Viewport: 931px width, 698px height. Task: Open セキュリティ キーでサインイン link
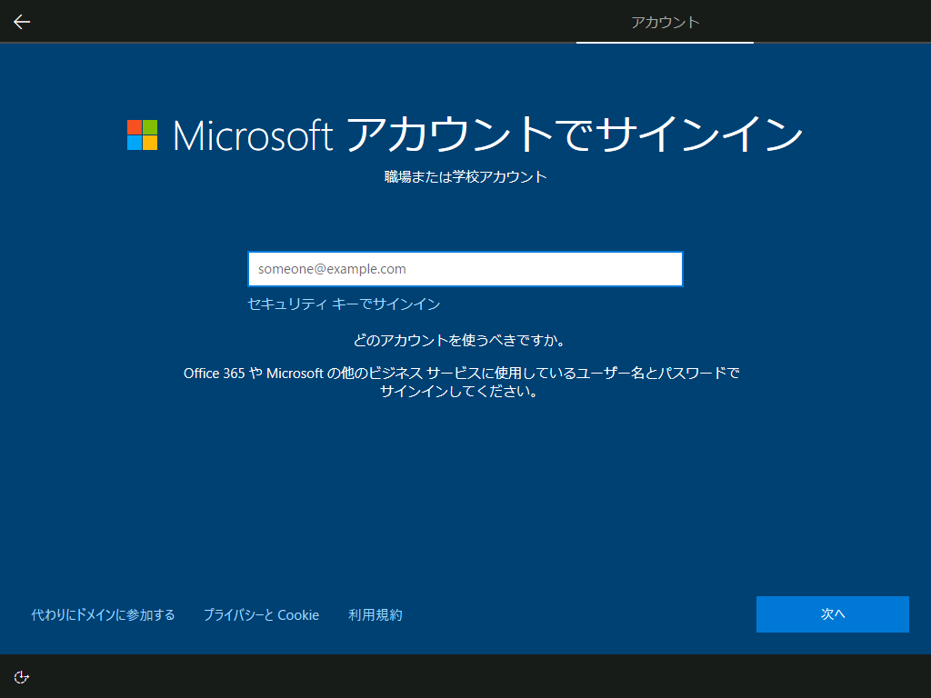344,304
